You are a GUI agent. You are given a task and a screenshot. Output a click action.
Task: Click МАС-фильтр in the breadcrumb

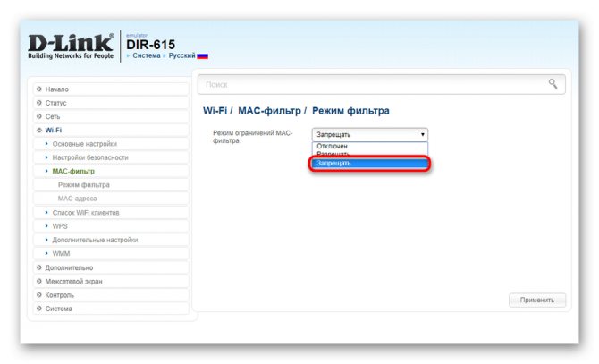coord(269,111)
